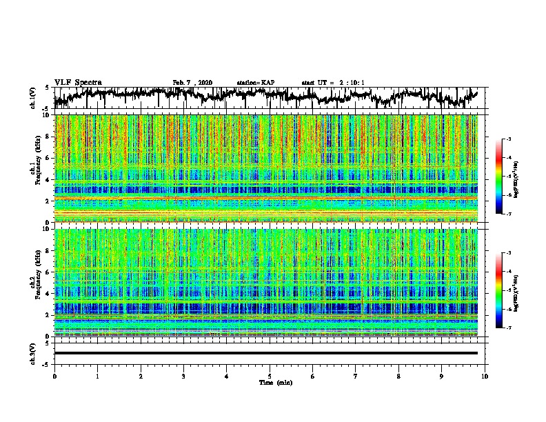Click the 'station=KAP' label
This screenshot has height=422, width=546.
click(x=256, y=83)
